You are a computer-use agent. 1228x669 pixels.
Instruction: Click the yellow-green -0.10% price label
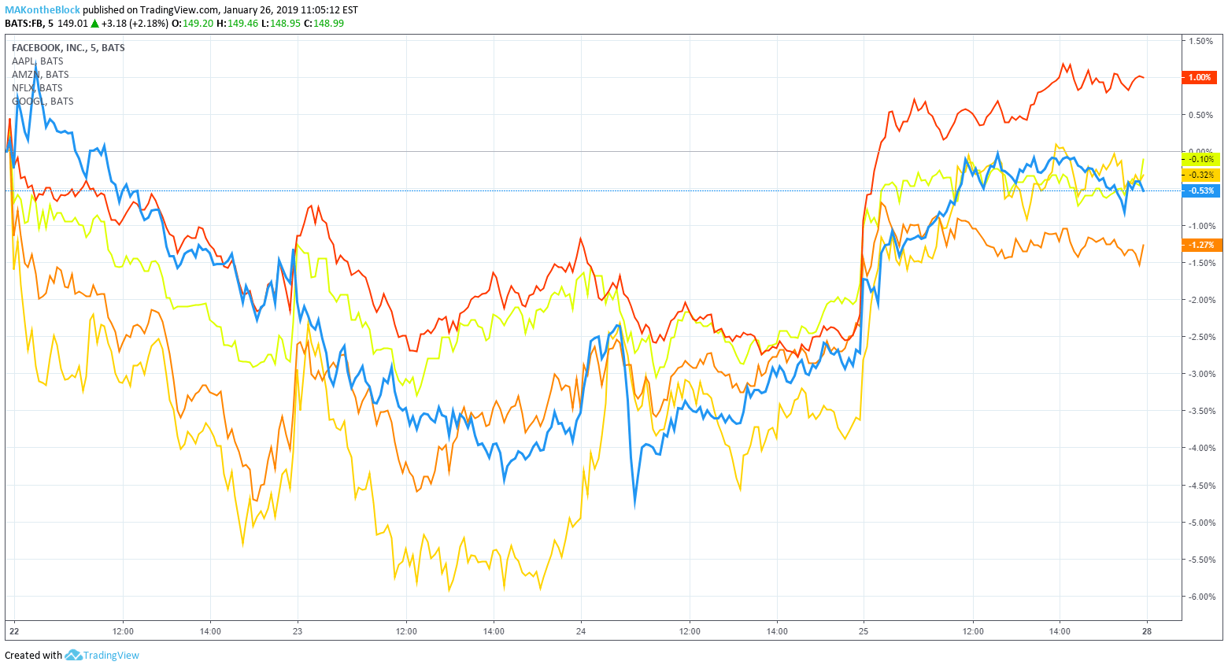1201,159
